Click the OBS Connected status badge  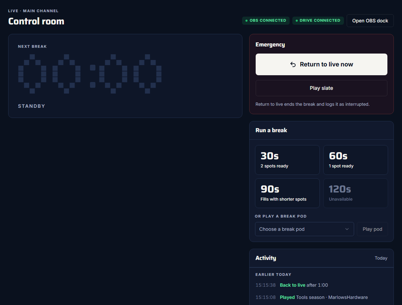point(266,20)
